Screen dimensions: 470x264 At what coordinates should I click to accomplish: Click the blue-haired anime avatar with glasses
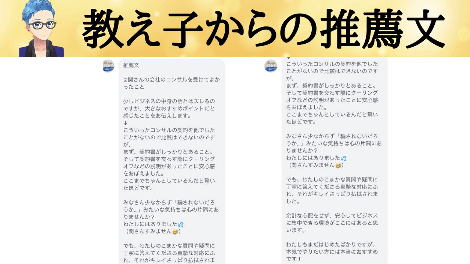41,29
